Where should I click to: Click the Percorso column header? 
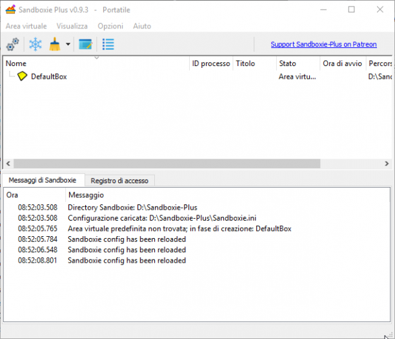pyautogui.click(x=380, y=63)
